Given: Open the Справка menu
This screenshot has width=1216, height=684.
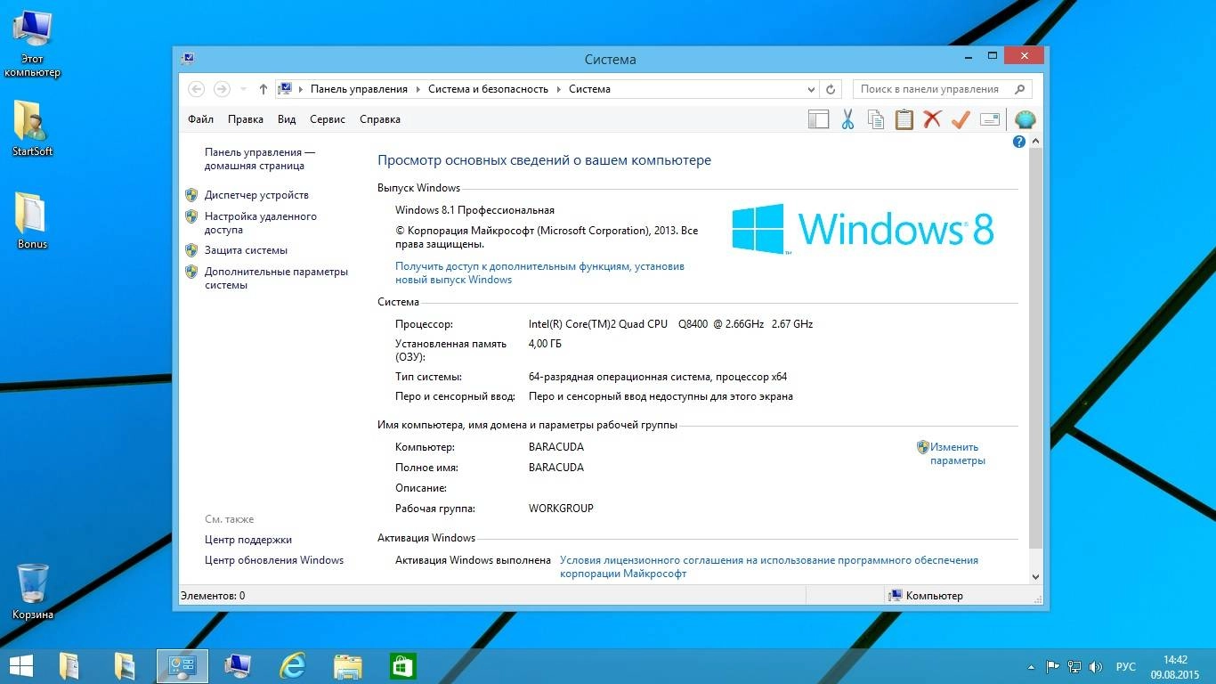Looking at the screenshot, I should click(x=380, y=119).
